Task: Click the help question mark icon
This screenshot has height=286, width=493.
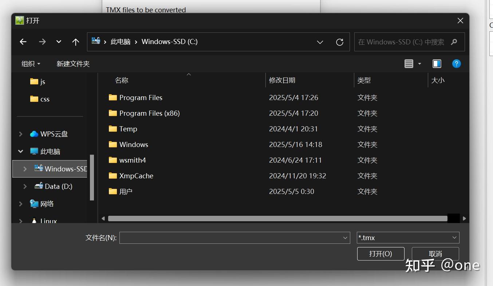Action: pyautogui.click(x=456, y=63)
